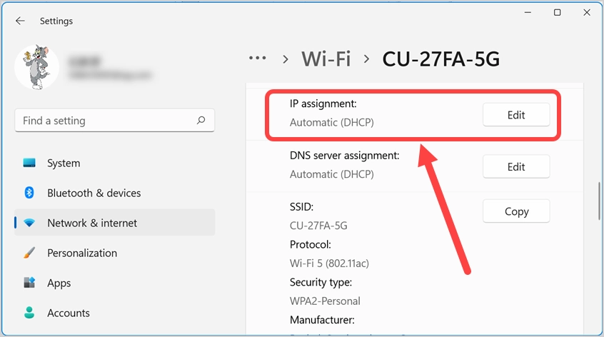Viewport: 604px width, 337px height.
Task: Click the user profile avatar
Action: point(37,67)
